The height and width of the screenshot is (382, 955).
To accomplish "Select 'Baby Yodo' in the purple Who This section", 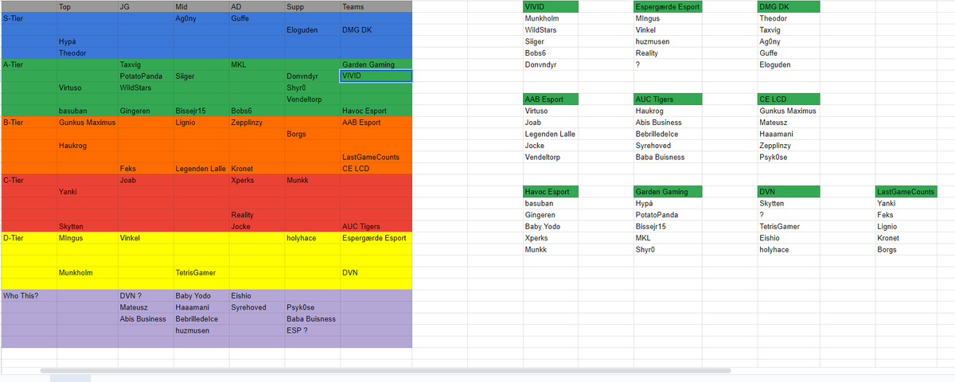I will (x=201, y=295).
